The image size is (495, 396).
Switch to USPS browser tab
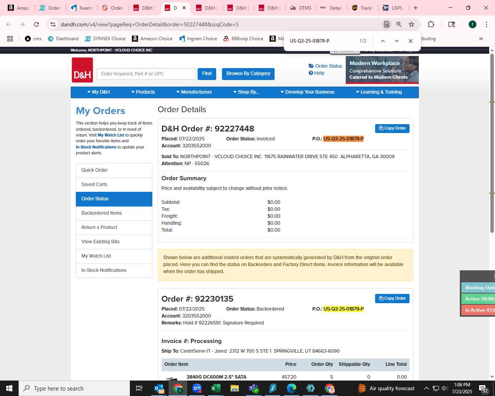click(393, 8)
